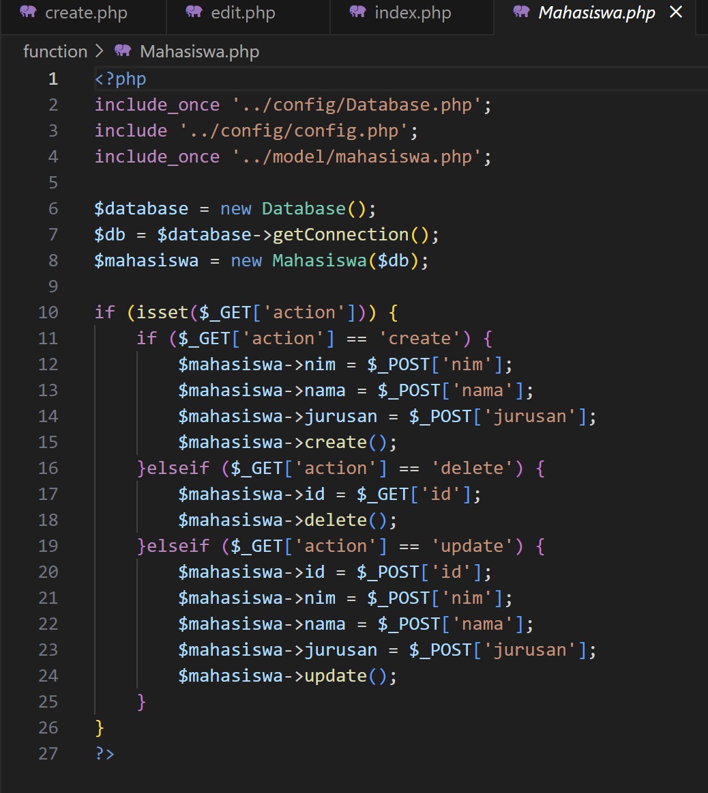Open the 'function' folder breadcrumb
708x793 pixels.
click(55, 52)
